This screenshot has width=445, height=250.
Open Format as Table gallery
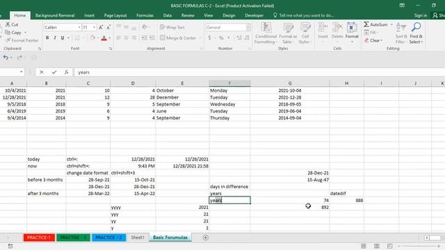point(288,33)
